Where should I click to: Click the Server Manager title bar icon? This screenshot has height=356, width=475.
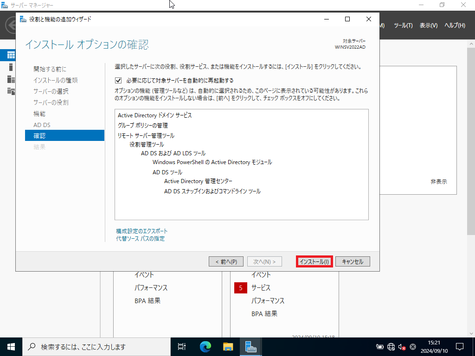[x=5, y=5]
